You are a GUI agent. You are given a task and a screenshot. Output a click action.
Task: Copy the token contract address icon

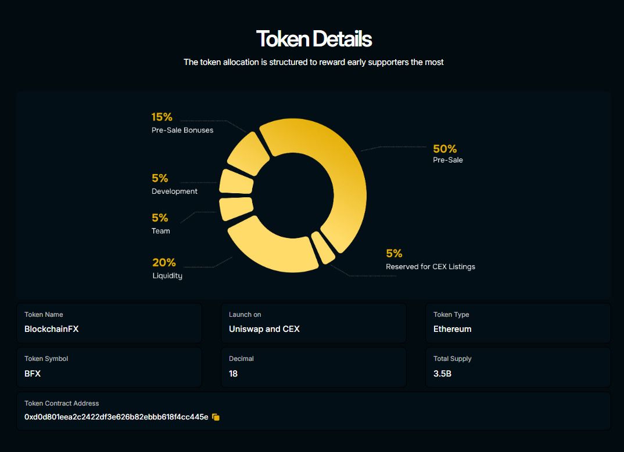tap(216, 417)
